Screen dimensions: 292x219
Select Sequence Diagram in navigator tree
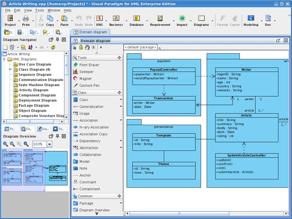35,74
